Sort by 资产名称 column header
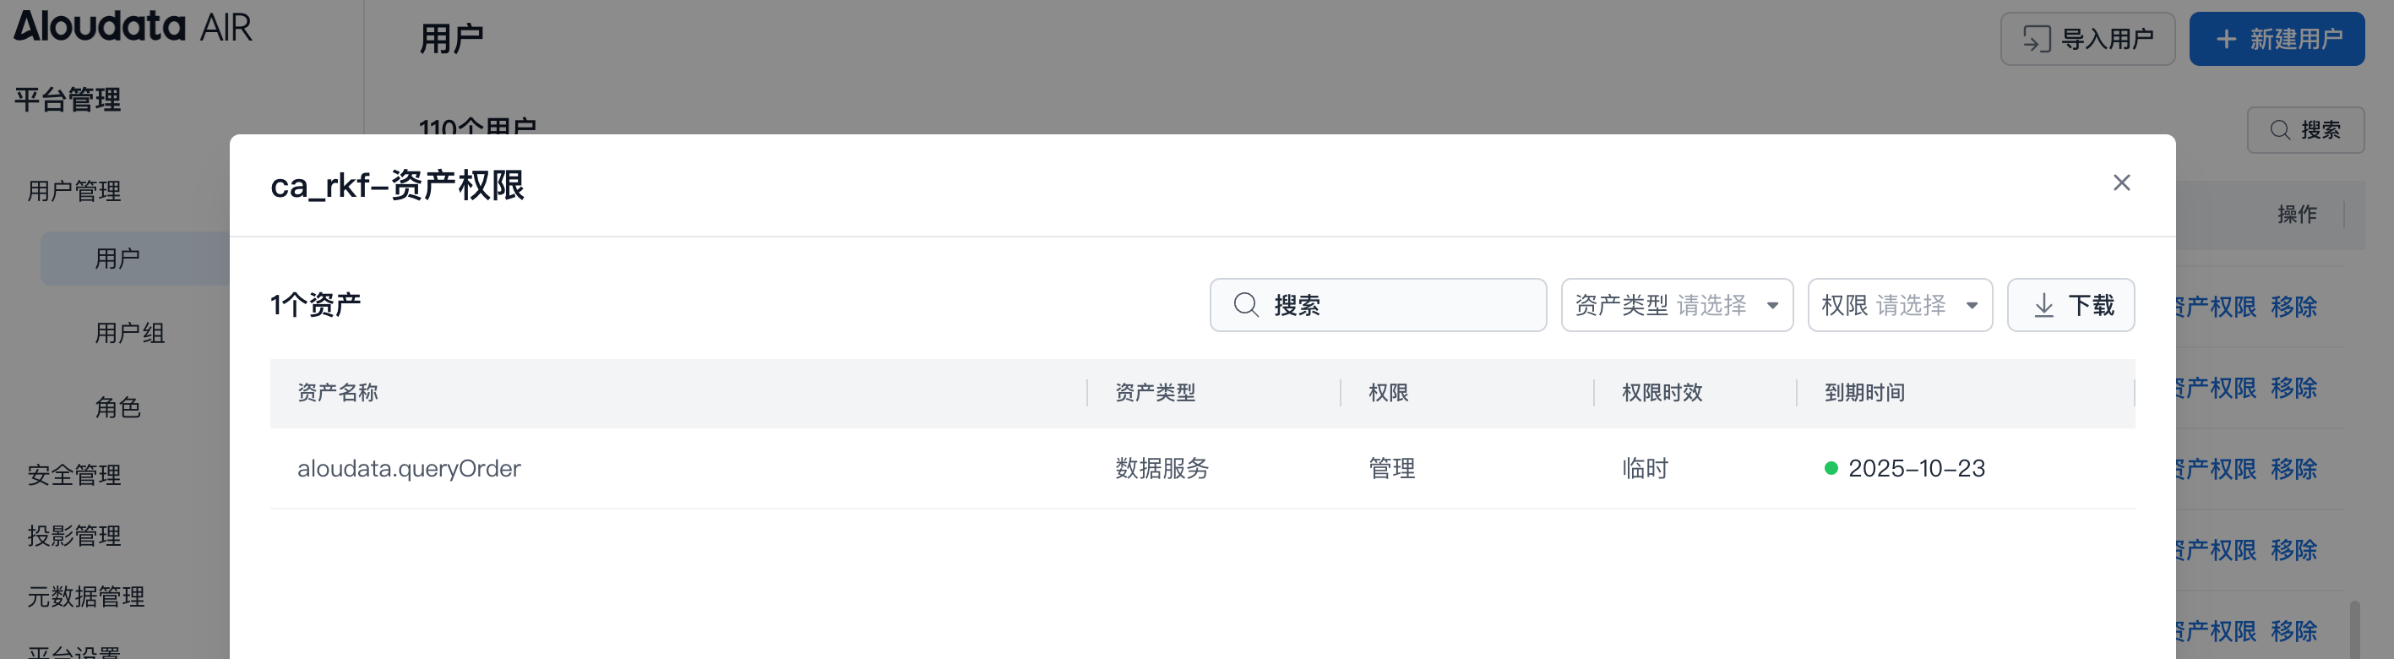 337,393
